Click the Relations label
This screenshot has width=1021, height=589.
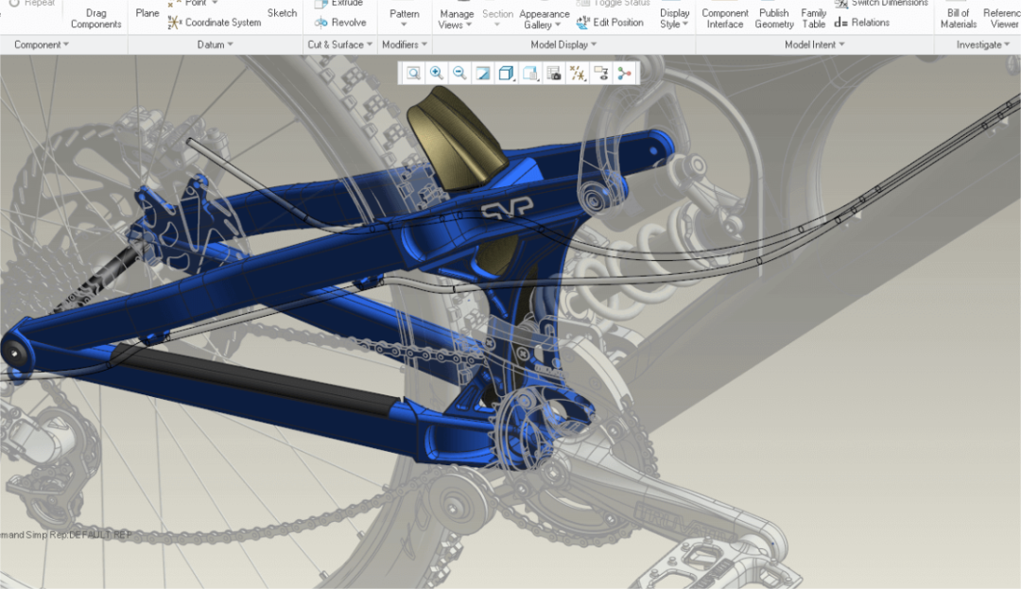(870, 23)
